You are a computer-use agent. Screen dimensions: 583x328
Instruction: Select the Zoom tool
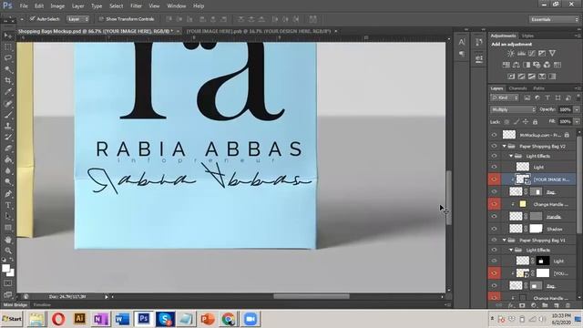click(x=8, y=251)
